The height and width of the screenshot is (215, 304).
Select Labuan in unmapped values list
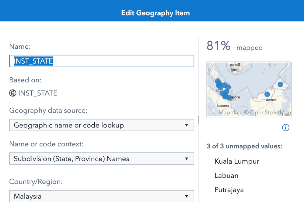click(226, 175)
